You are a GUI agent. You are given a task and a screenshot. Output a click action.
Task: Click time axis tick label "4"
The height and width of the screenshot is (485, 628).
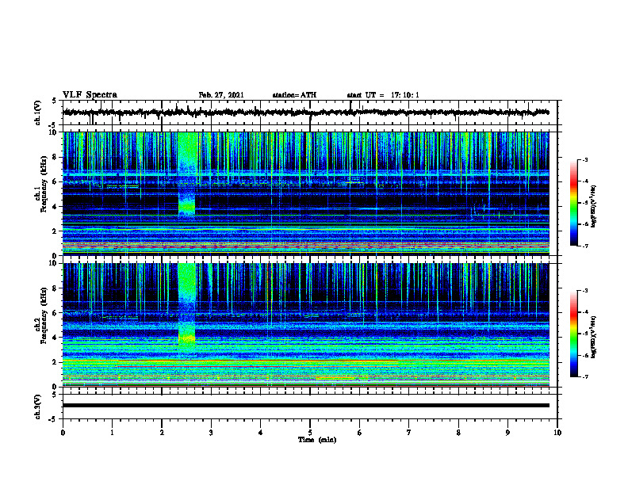(261, 433)
